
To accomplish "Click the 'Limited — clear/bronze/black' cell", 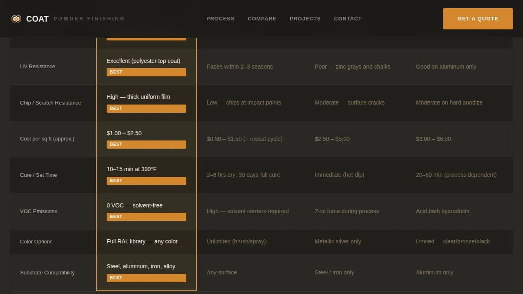I will click(453, 241).
